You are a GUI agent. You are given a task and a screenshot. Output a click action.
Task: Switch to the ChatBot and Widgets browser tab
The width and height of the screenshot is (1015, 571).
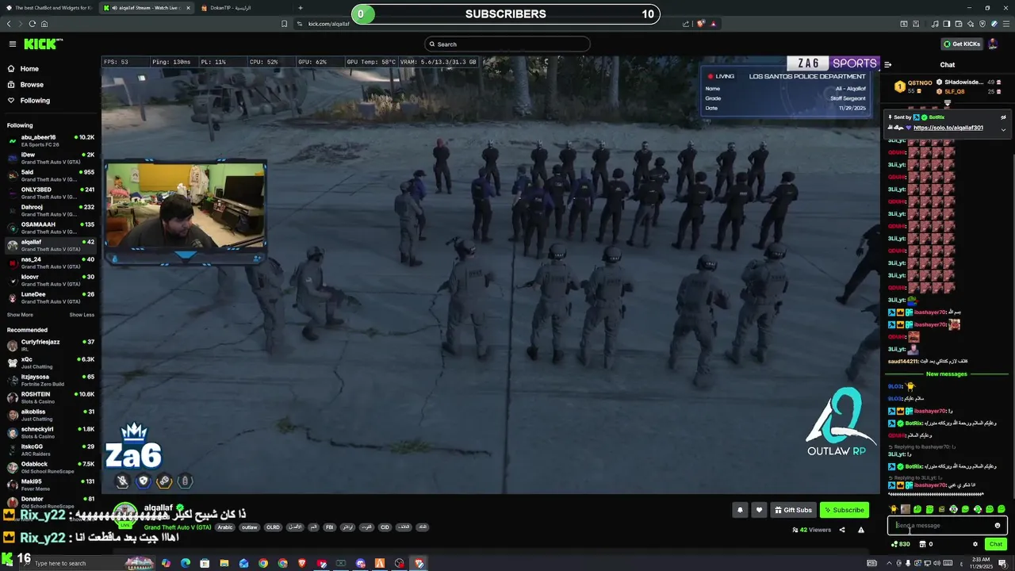pos(50,8)
